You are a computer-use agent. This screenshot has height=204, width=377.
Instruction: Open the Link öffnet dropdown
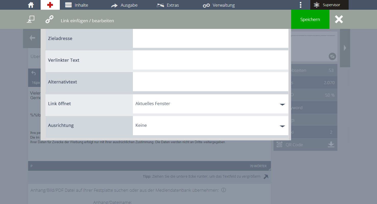211,104
